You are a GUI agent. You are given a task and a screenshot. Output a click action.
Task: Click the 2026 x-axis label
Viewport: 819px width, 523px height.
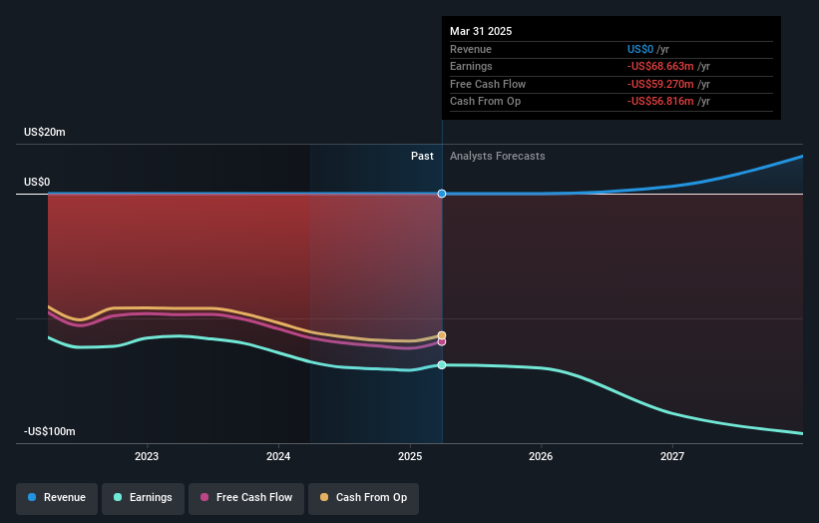[x=541, y=456]
